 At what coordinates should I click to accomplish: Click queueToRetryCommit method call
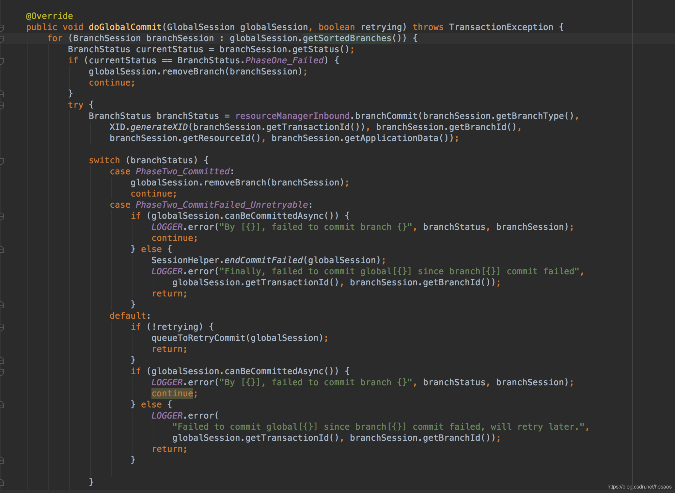[x=198, y=338]
